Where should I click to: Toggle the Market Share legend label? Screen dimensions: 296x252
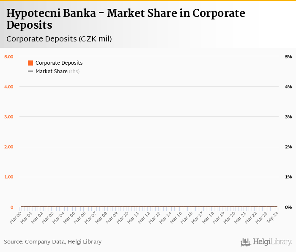[52, 71]
